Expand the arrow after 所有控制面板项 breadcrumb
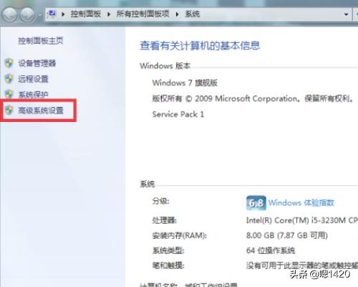Screen dimensions: 358x287 pos(178,14)
